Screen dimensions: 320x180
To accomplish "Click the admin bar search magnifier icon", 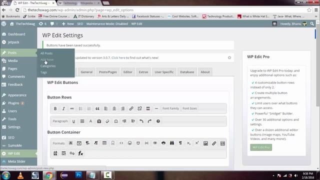I will (312, 24).
